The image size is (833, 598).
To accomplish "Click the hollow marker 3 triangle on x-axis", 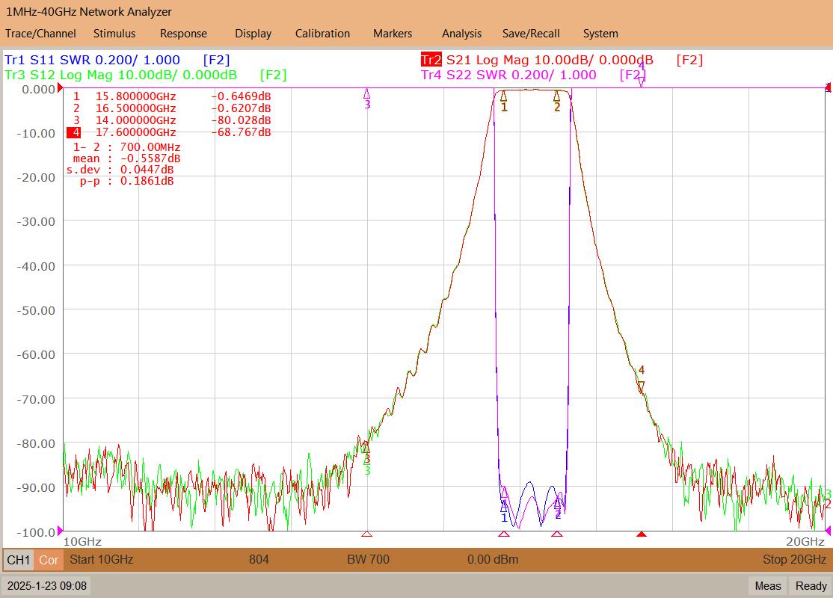I will (366, 534).
